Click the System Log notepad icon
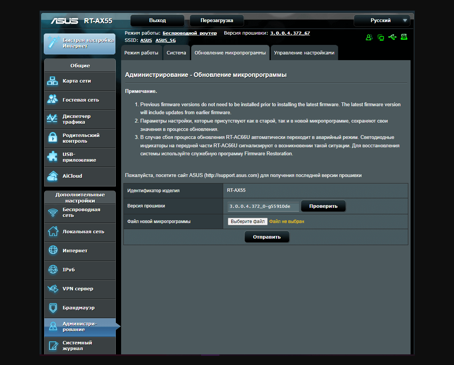454x365 pixels. [x=54, y=345]
